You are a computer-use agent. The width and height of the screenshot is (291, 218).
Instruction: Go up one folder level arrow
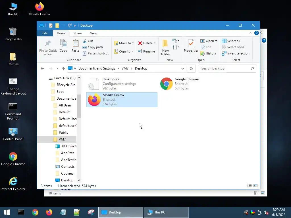click(x=63, y=68)
